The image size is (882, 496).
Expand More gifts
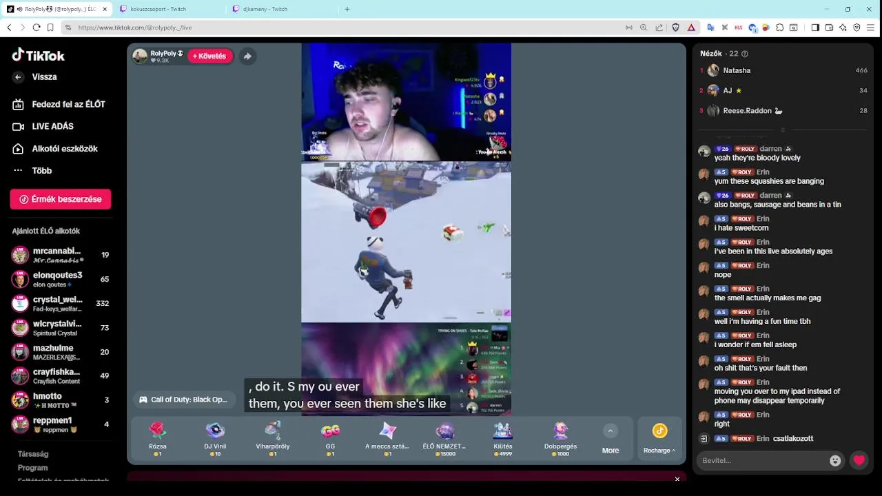[611, 439]
